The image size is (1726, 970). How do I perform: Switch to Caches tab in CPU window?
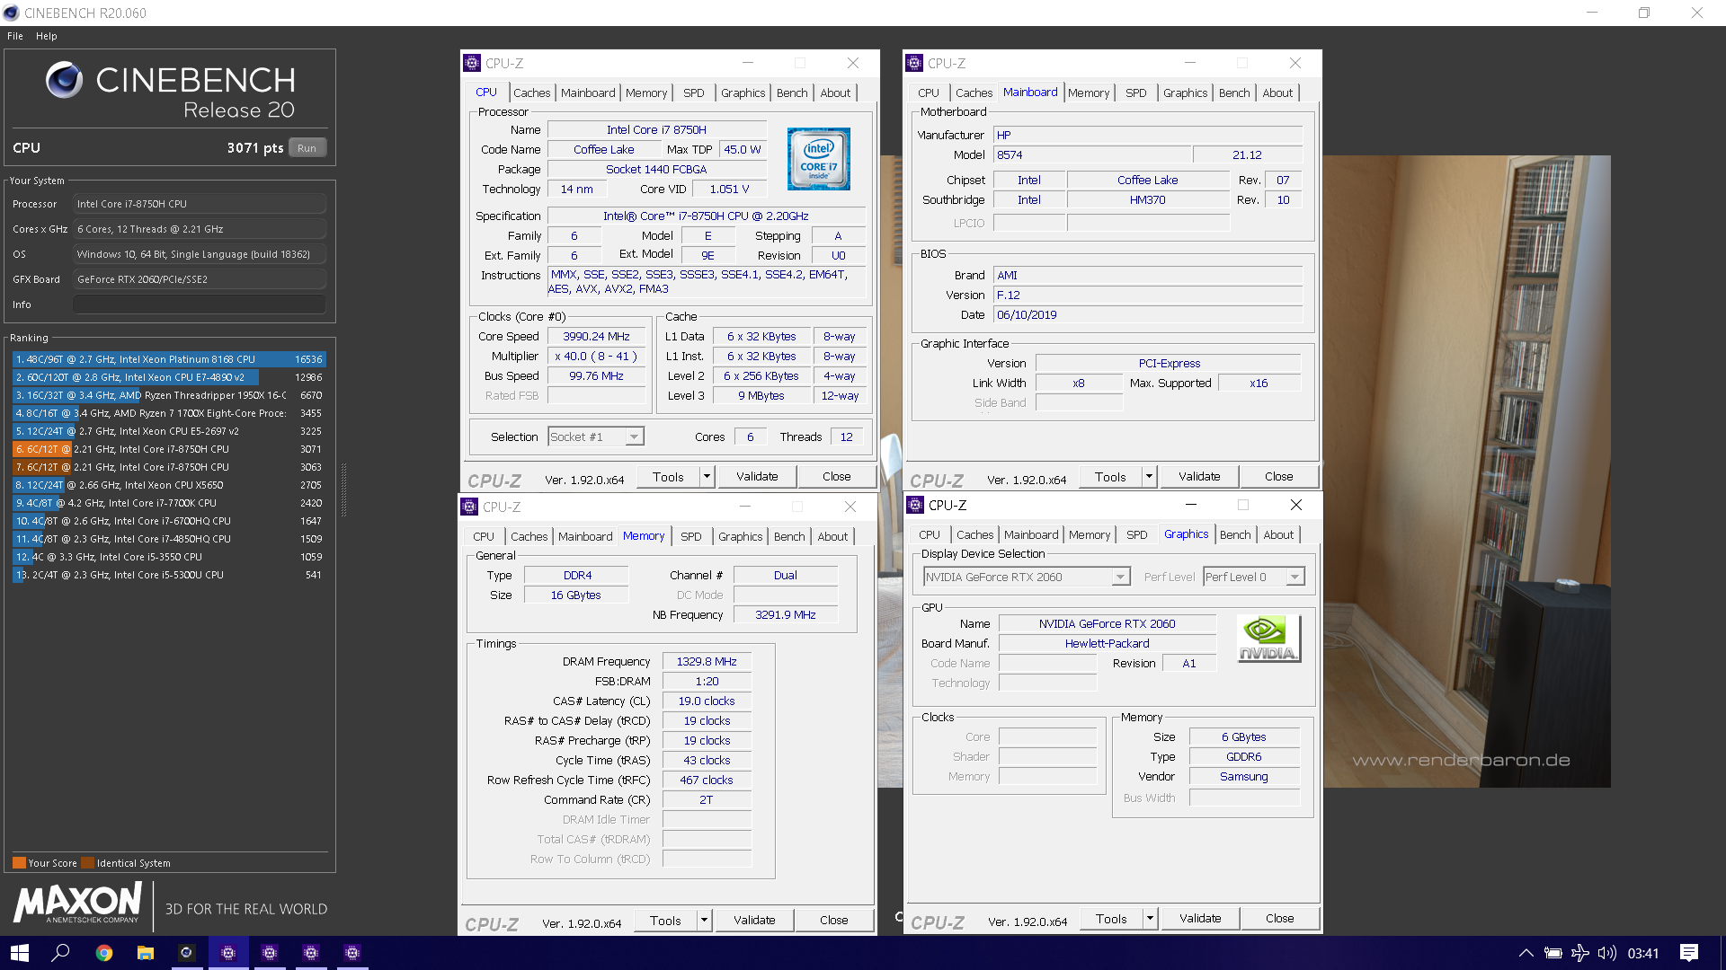[x=531, y=93]
